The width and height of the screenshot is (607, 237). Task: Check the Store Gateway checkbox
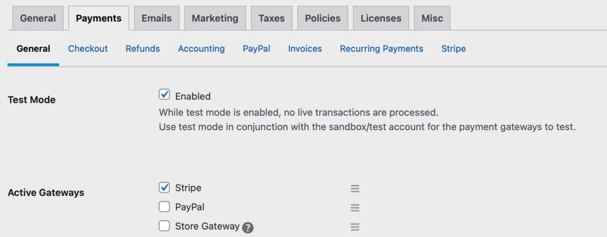[164, 226]
